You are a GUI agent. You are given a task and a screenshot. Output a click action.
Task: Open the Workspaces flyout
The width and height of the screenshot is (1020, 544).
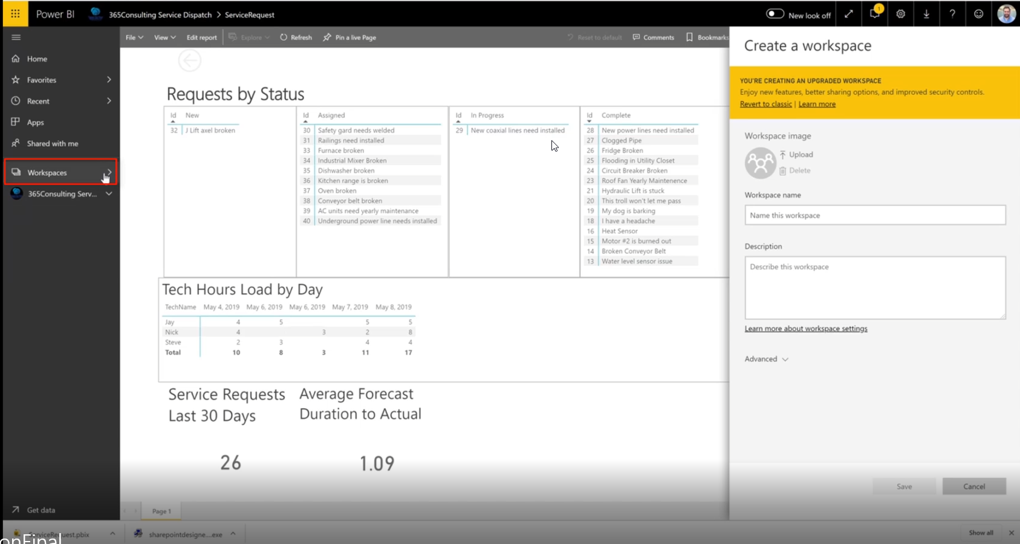(60, 172)
